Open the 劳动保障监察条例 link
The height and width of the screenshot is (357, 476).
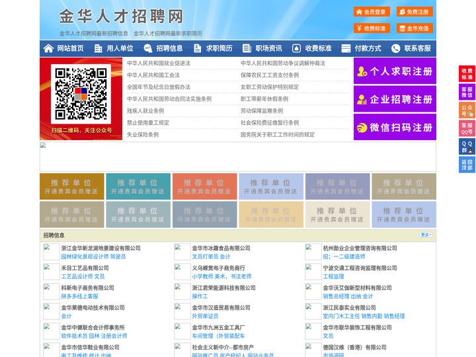pyautogui.click(x=262, y=111)
